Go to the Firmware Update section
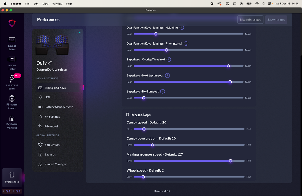Screen dimensions: 302x196 12,102
